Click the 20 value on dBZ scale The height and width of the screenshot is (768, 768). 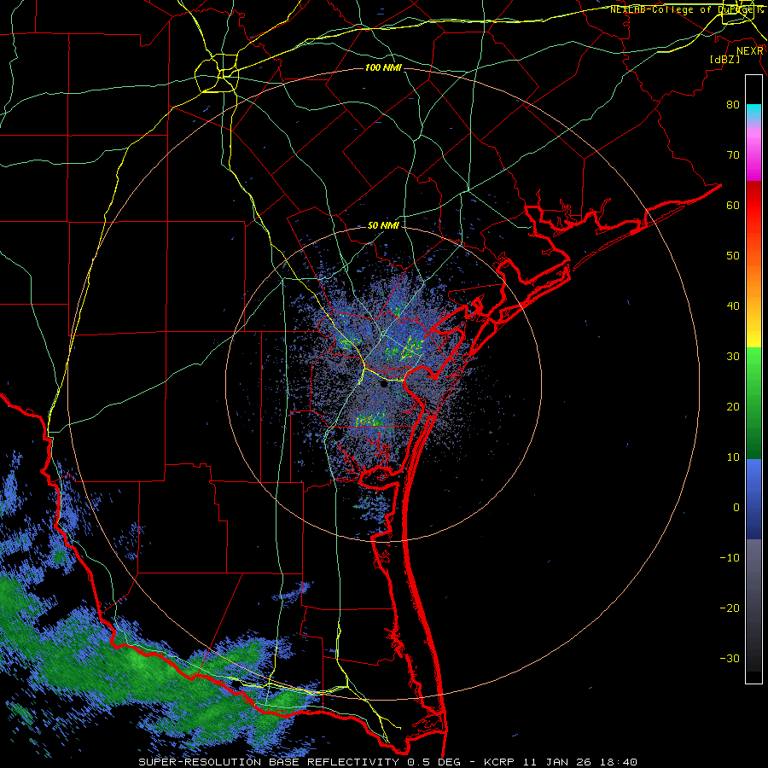[733, 407]
